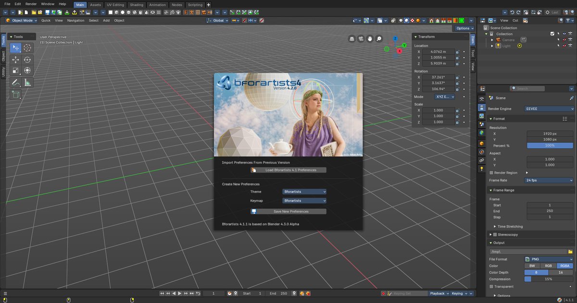Tick the Stereoscopy checkbox
Image resolution: width=577 pixels, height=303 pixels.
pos(495,234)
